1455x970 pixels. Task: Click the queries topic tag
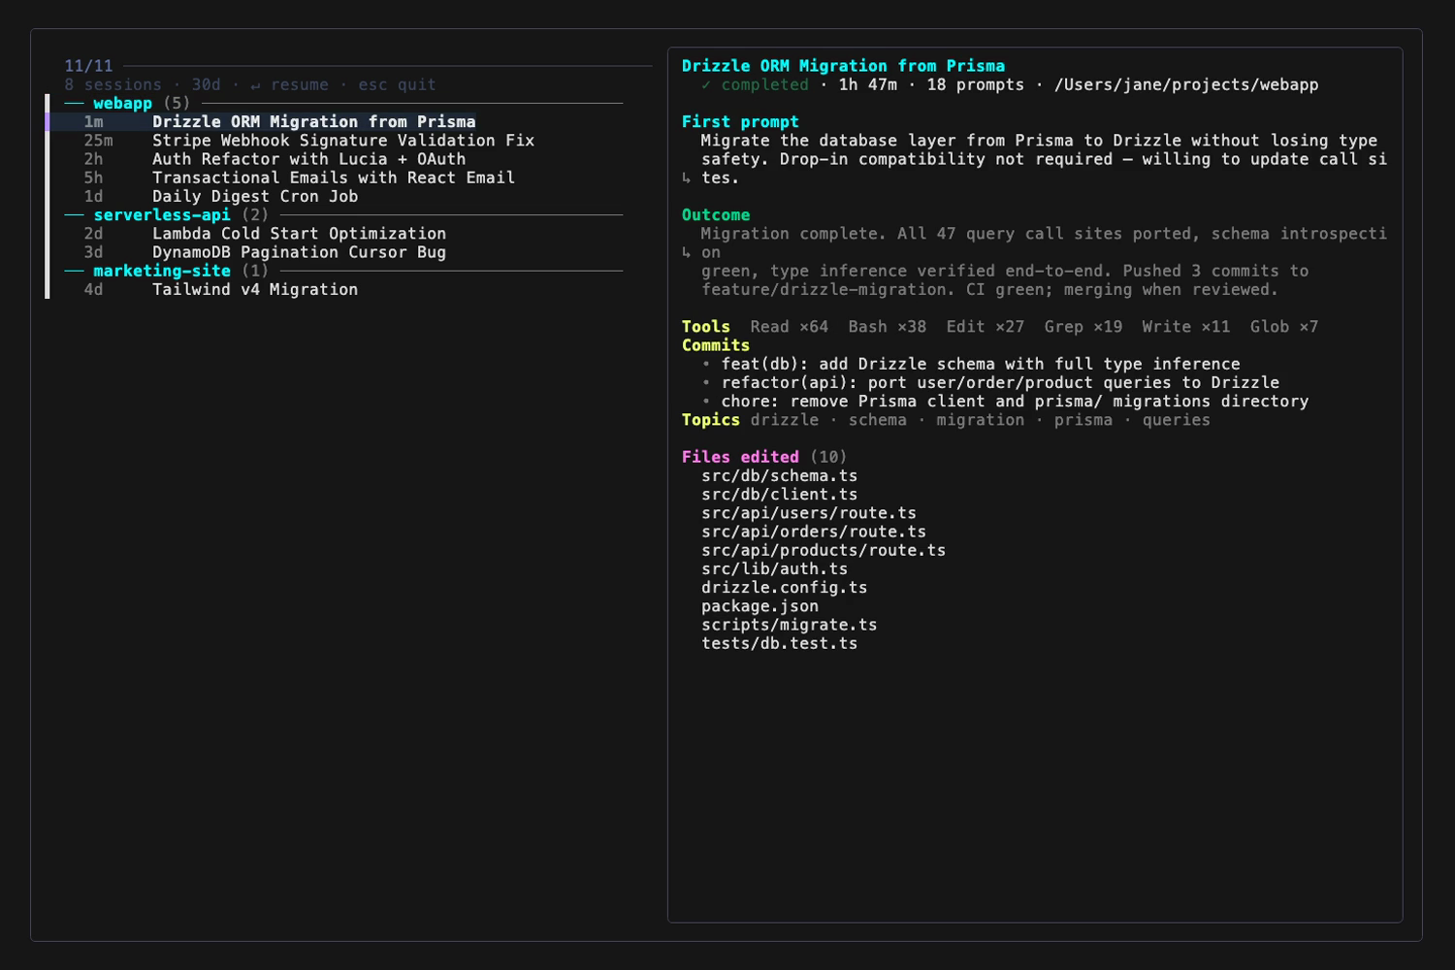click(1176, 420)
